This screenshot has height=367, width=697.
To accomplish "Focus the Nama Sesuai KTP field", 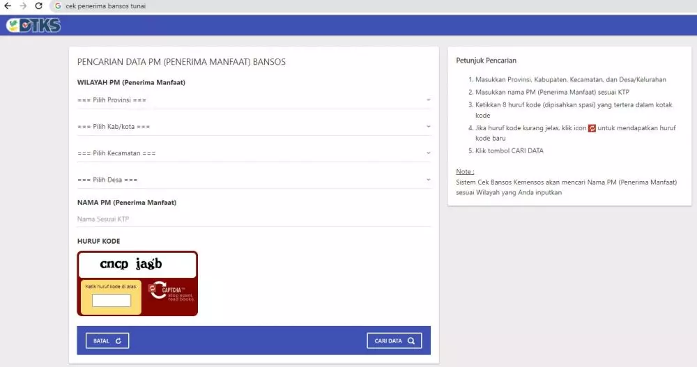I will click(254, 219).
